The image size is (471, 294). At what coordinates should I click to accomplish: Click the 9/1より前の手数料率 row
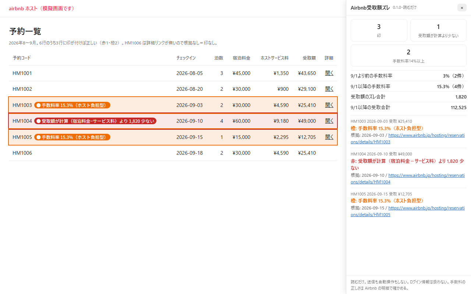408,76
